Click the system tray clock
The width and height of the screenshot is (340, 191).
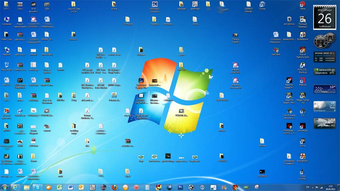[330, 188]
